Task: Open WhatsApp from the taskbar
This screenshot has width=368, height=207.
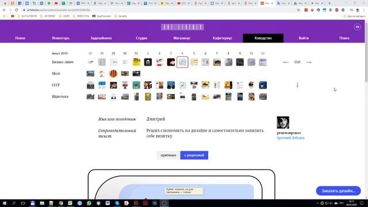Action: coord(89,203)
